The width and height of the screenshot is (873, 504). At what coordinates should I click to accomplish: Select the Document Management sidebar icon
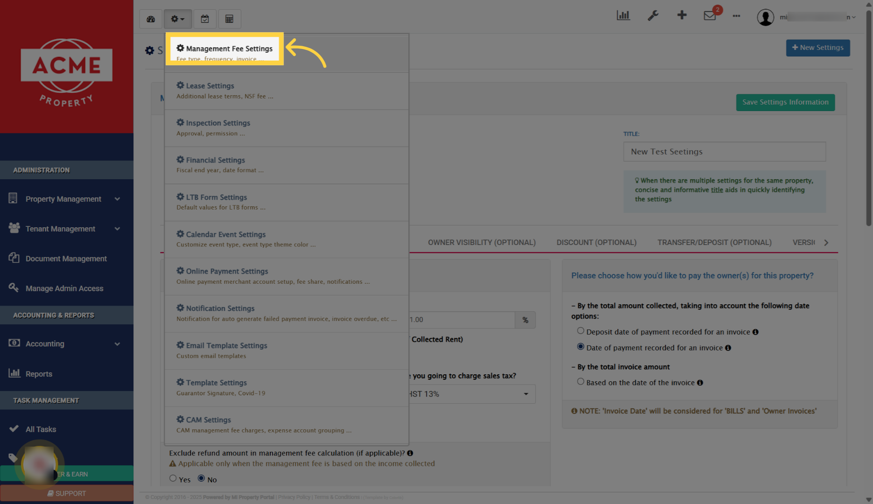pyautogui.click(x=13, y=258)
